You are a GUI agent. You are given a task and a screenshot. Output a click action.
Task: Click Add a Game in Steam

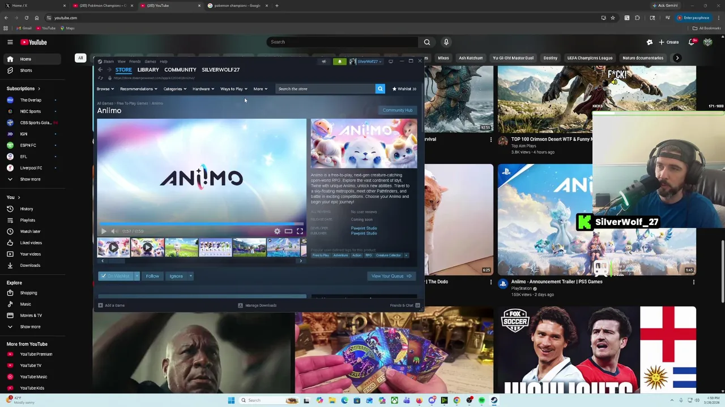112,305
